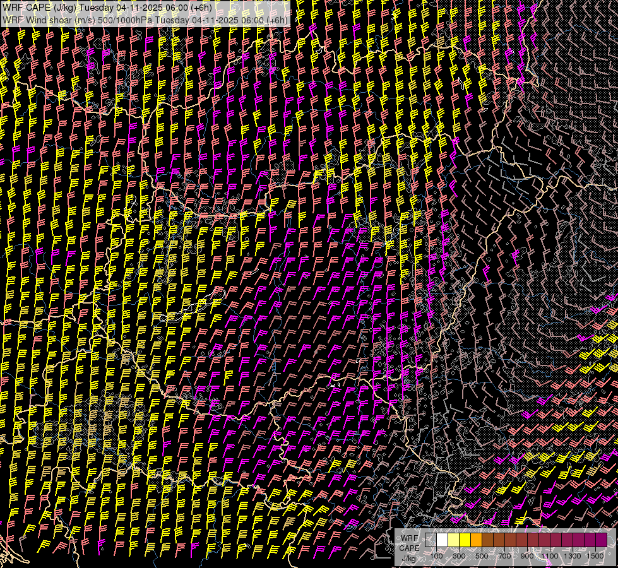Viewport: 618px width, 568px height.
Task: Click the 1100 legend scale label
Action: pos(550,555)
